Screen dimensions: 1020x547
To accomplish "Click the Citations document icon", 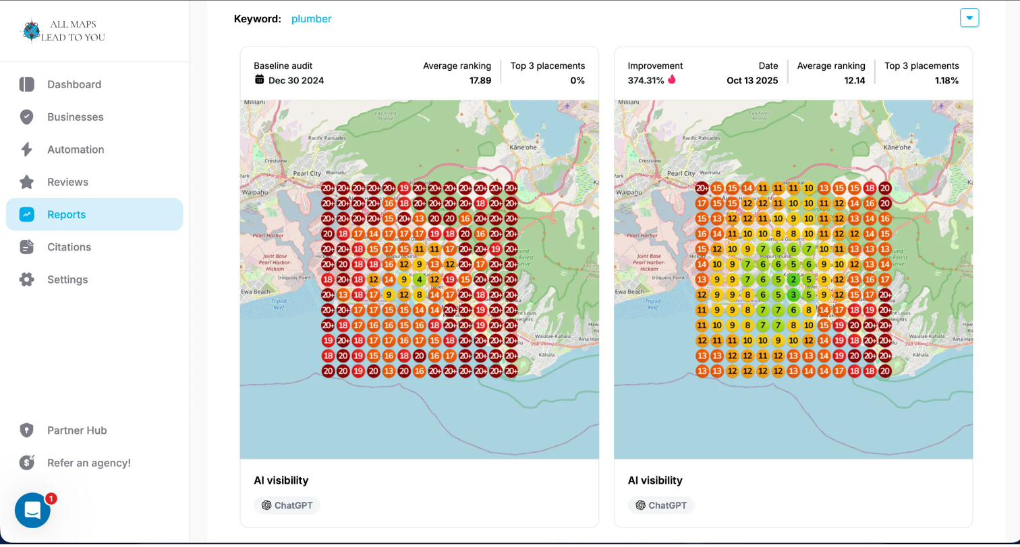I will [x=27, y=247].
